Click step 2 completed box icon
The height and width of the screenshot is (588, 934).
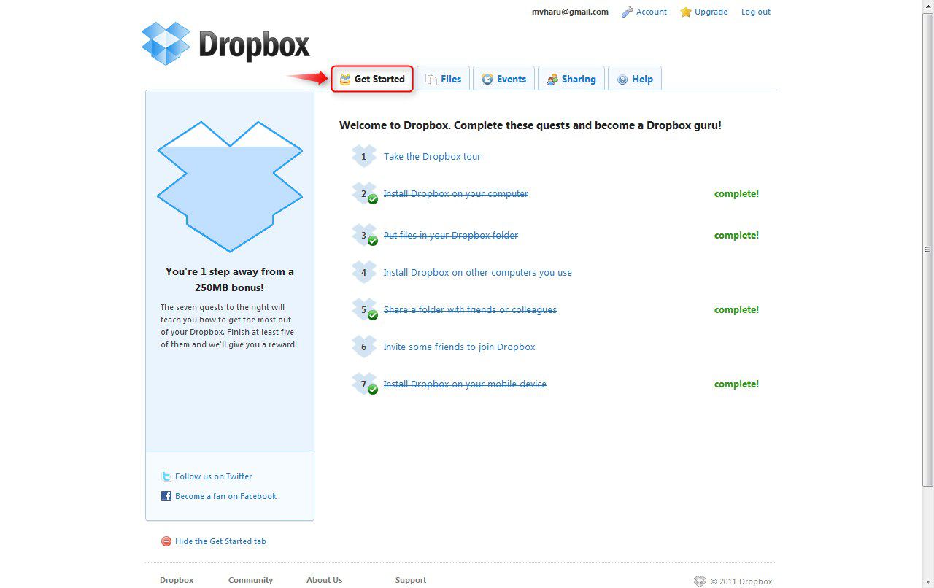pos(364,193)
